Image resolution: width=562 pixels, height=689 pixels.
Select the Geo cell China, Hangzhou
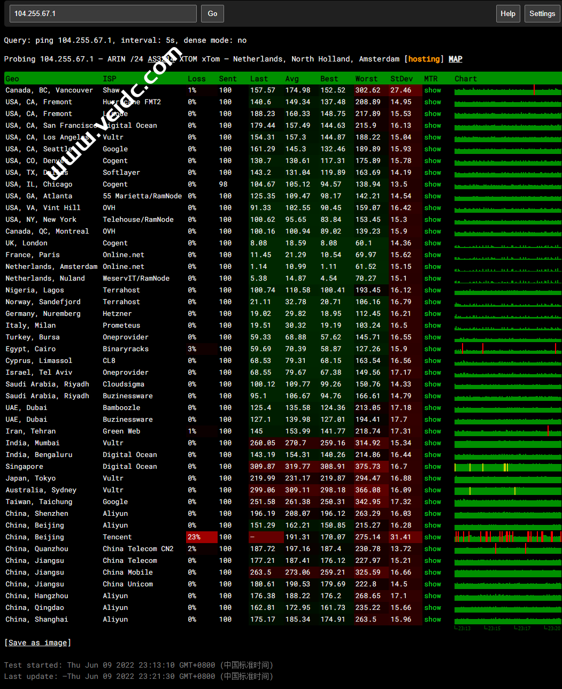(x=37, y=596)
